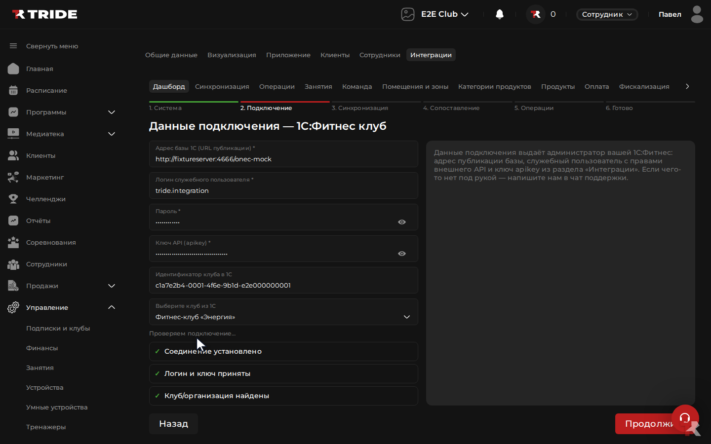Click the Пароль input field
This screenshot has height=444, width=711.
click(x=283, y=217)
